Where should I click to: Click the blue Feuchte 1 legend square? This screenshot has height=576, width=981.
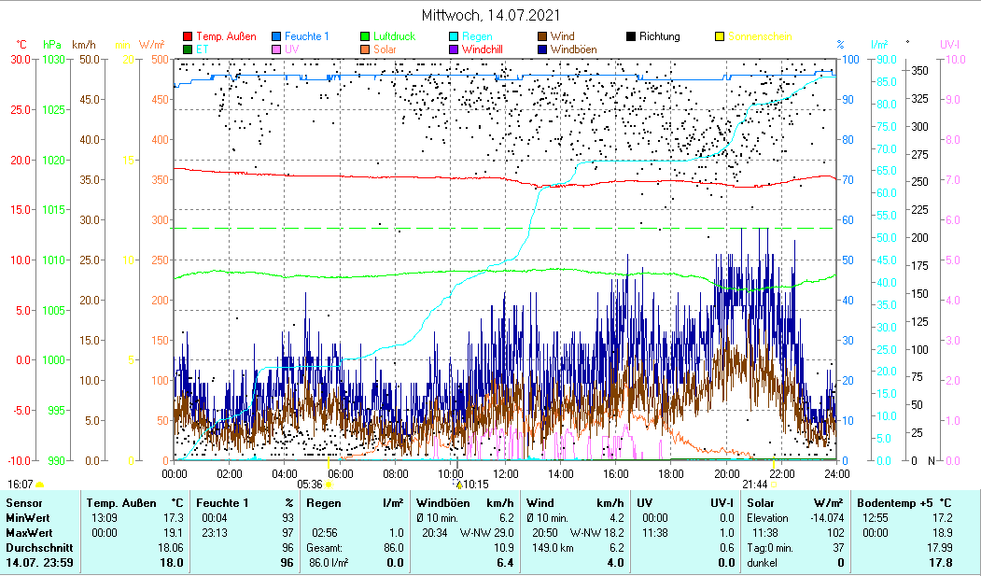(x=276, y=37)
